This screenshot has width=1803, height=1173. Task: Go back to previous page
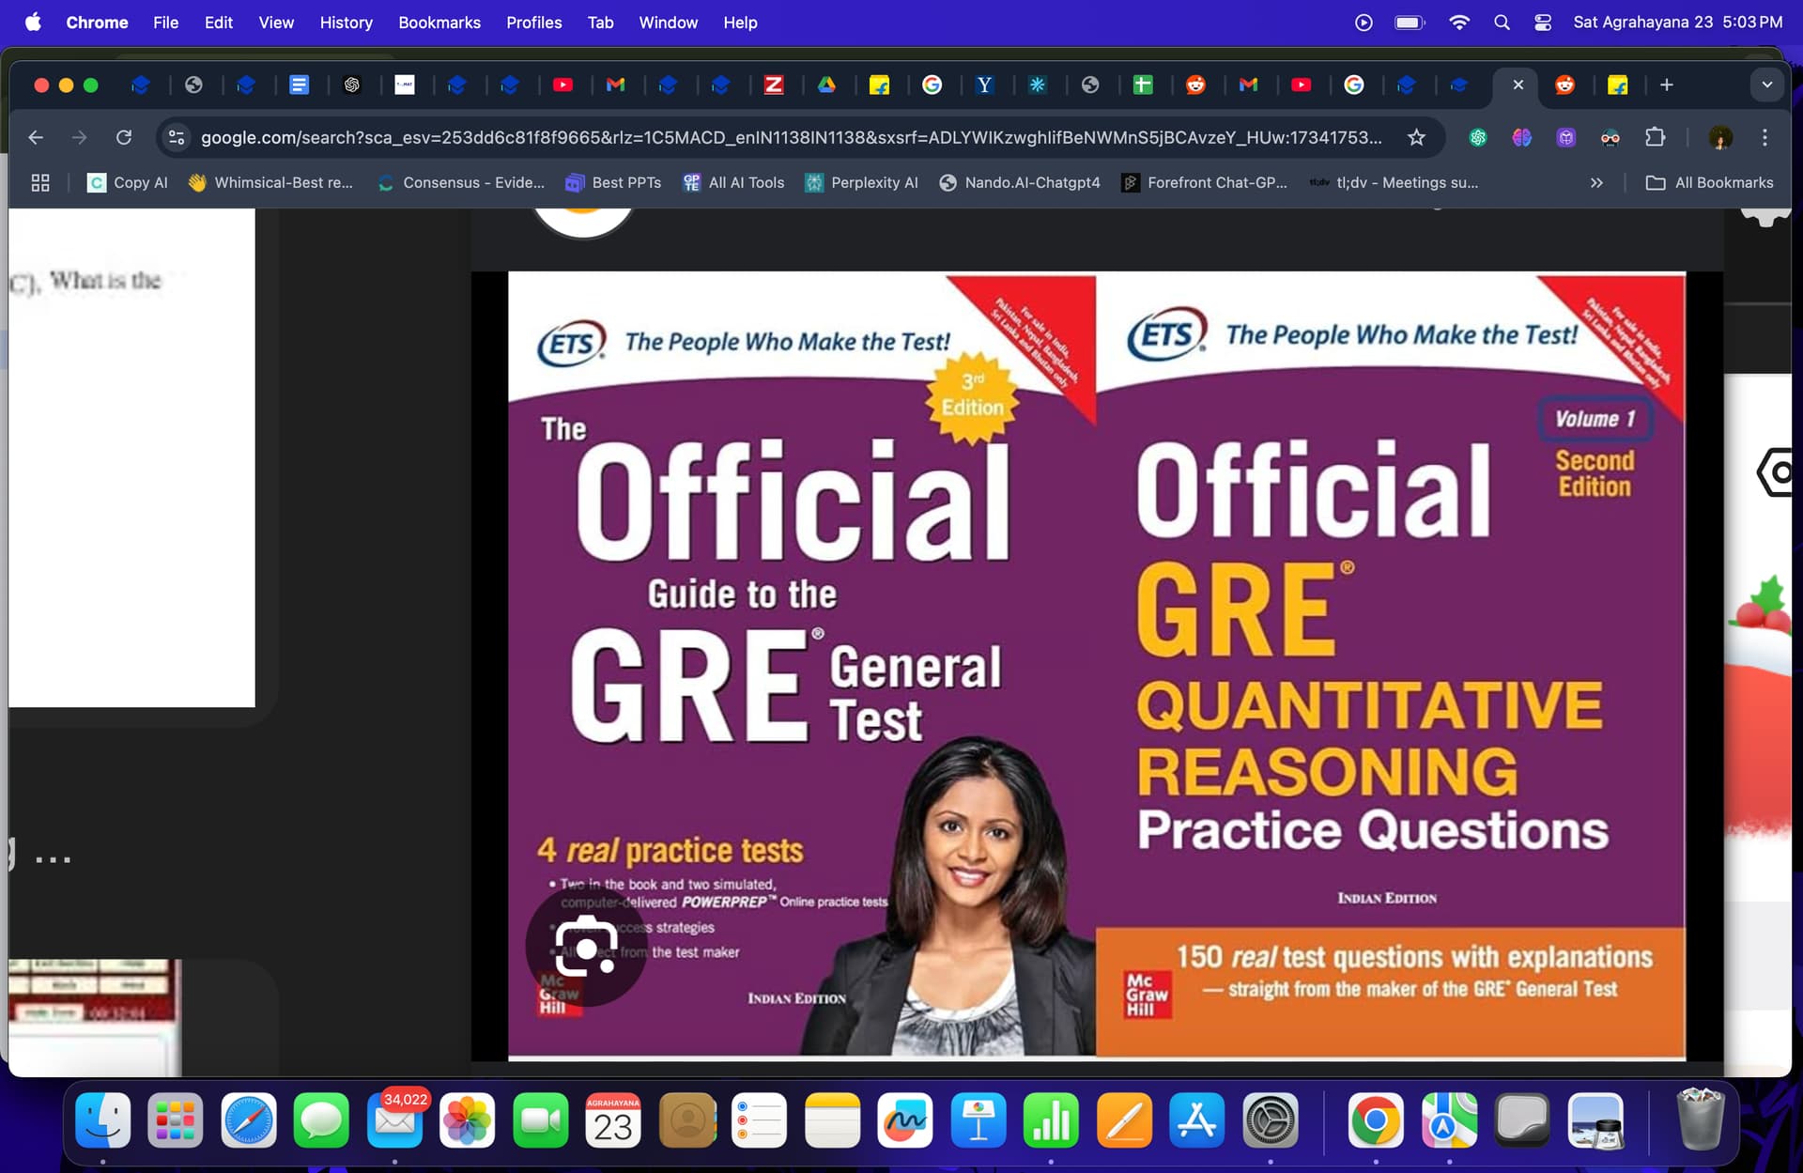[x=36, y=138]
